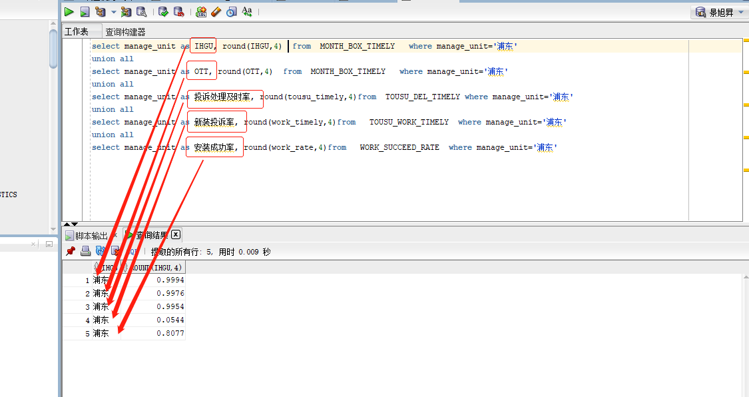Click the left panel scroll-down arrow

point(53,229)
